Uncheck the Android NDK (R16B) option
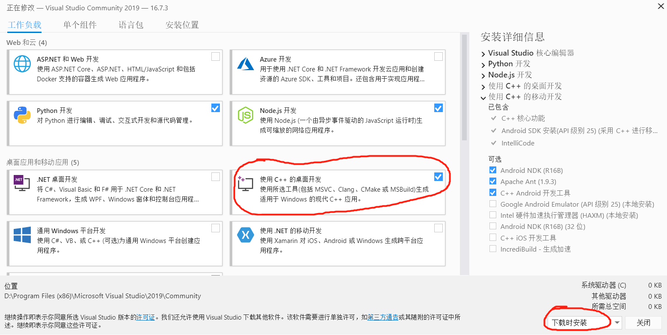 coord(493,170)
